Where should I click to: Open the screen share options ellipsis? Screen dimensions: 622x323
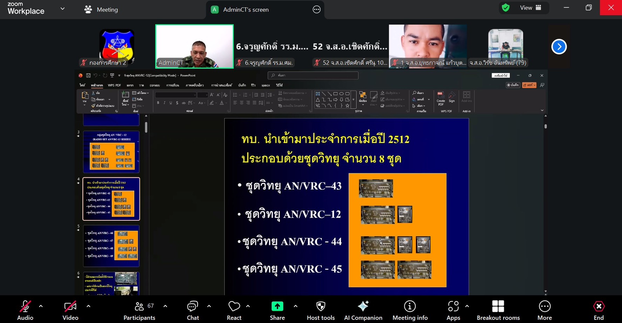[x=316, y=10]
